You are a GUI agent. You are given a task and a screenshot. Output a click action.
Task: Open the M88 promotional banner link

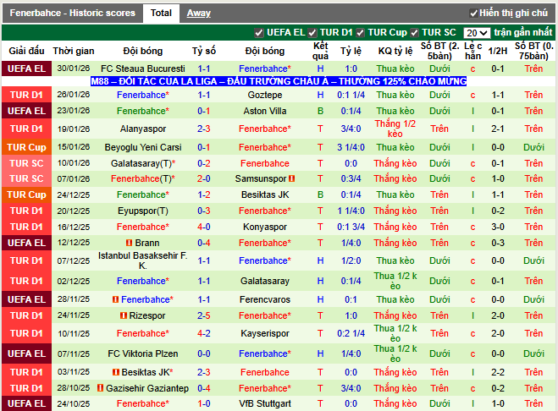(x=279, y=81)
